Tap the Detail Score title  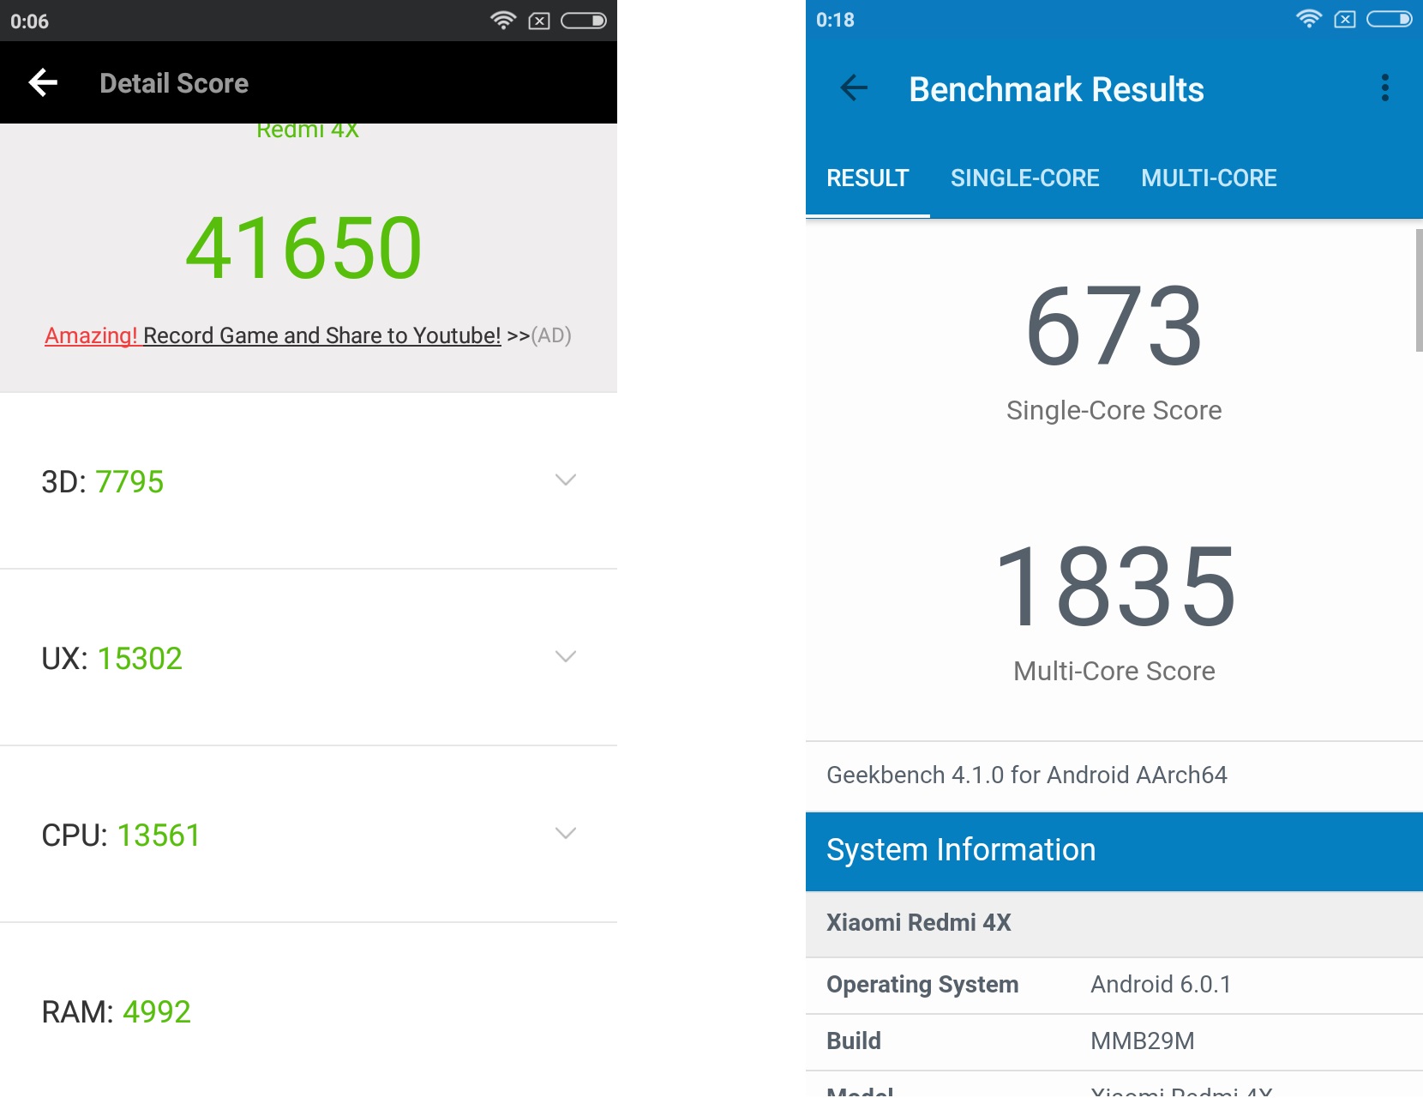click(x=174, y=83)
